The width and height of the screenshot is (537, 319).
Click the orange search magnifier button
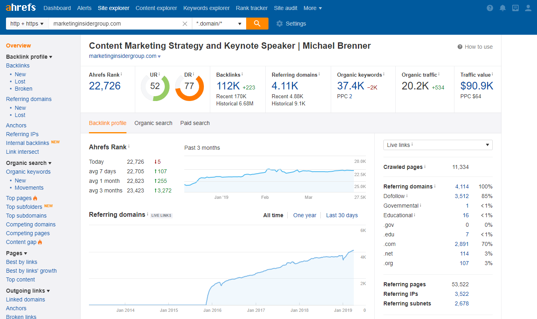(257, 24)
